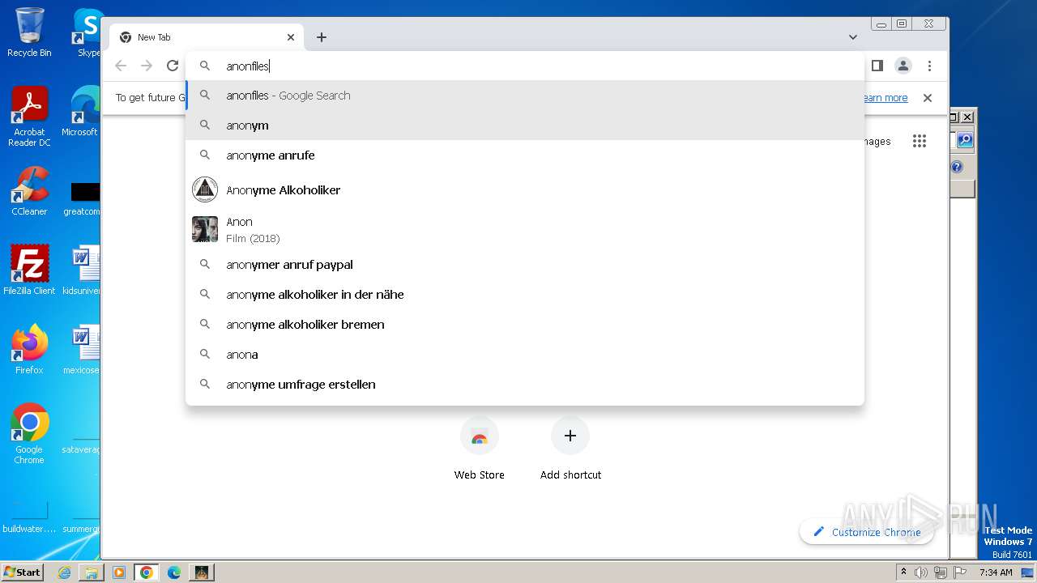Image resolution: width=1037 pixels, height=583 pixels.
Task: Choose the 'Anon Film (2018)' suggestion
Action: (x=525, y=230)
